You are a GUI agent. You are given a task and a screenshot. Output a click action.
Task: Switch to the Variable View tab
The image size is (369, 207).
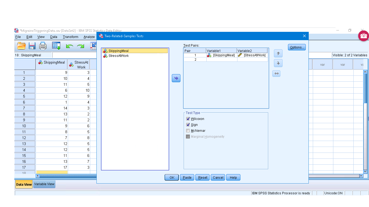tap(44, 184)
